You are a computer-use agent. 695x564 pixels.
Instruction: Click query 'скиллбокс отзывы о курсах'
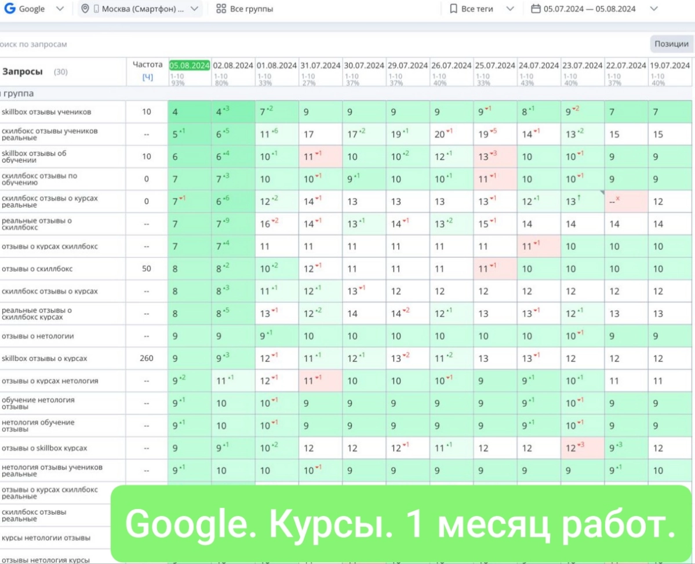(49, 292)
